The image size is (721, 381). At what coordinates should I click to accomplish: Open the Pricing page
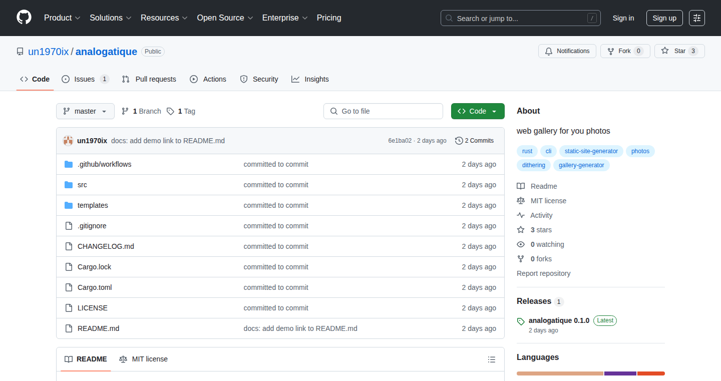(329, 18)
